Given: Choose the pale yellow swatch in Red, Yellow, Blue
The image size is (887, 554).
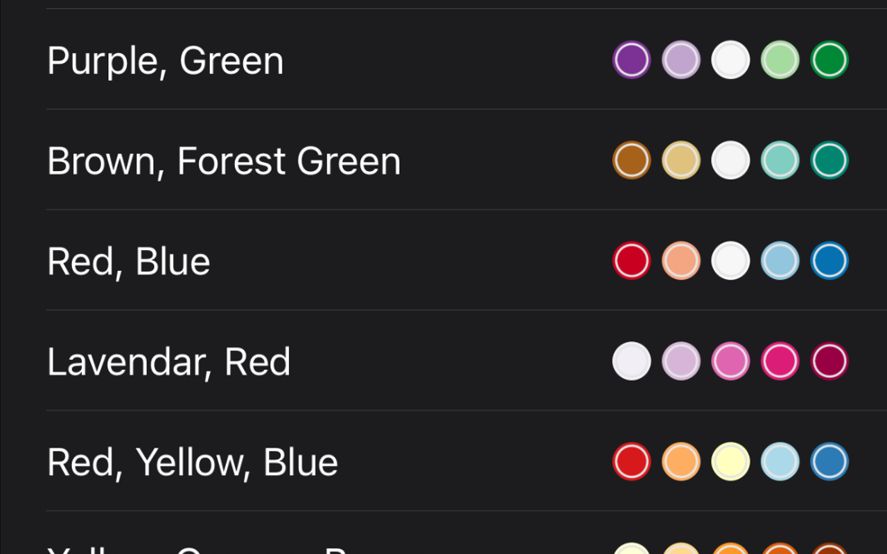Looking at the screenshot, I should coord(730,461).
